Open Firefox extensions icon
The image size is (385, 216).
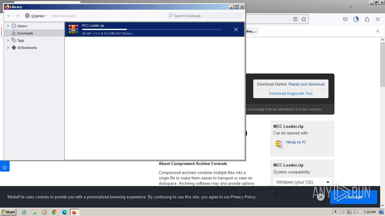tap(367, 19)
